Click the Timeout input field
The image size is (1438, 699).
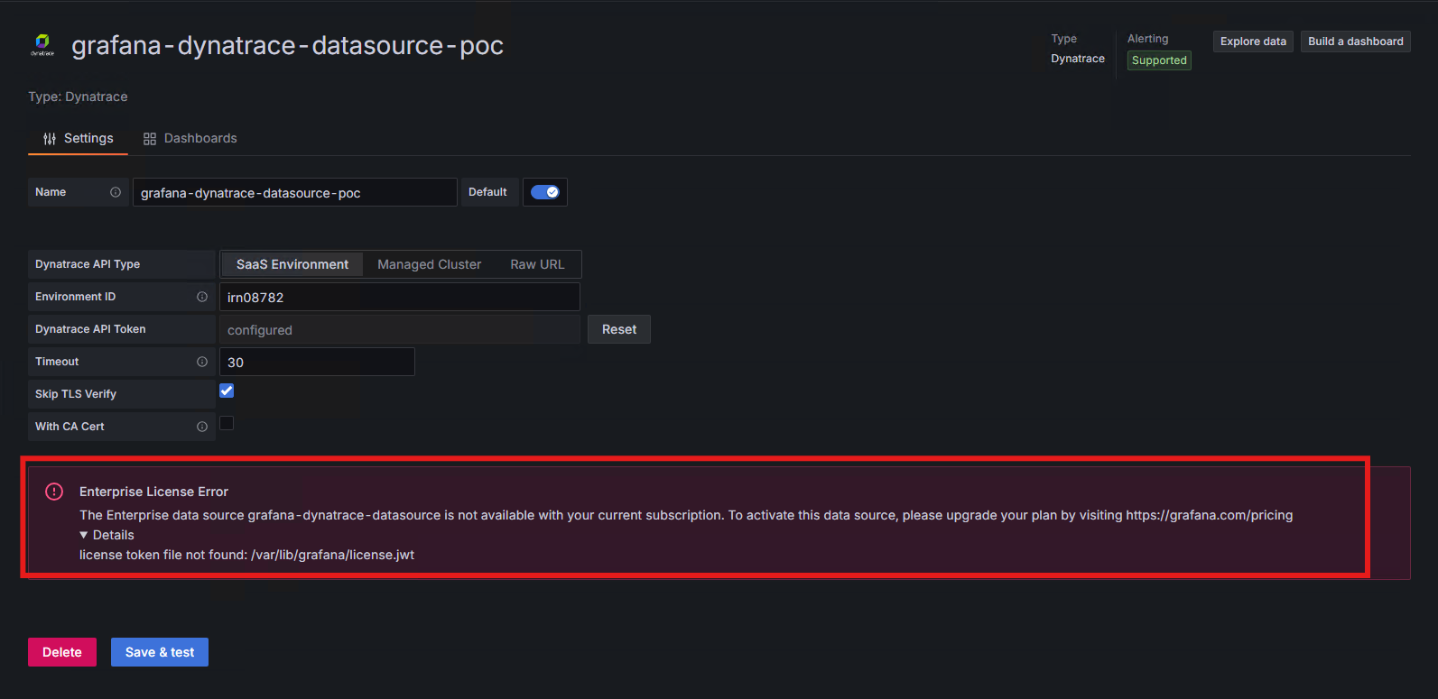click(317, 362)
